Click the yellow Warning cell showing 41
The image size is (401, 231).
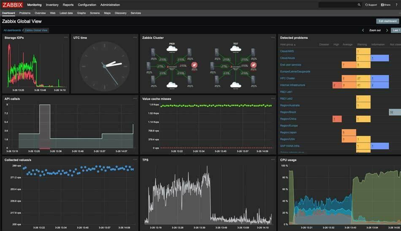click(363, 85)
